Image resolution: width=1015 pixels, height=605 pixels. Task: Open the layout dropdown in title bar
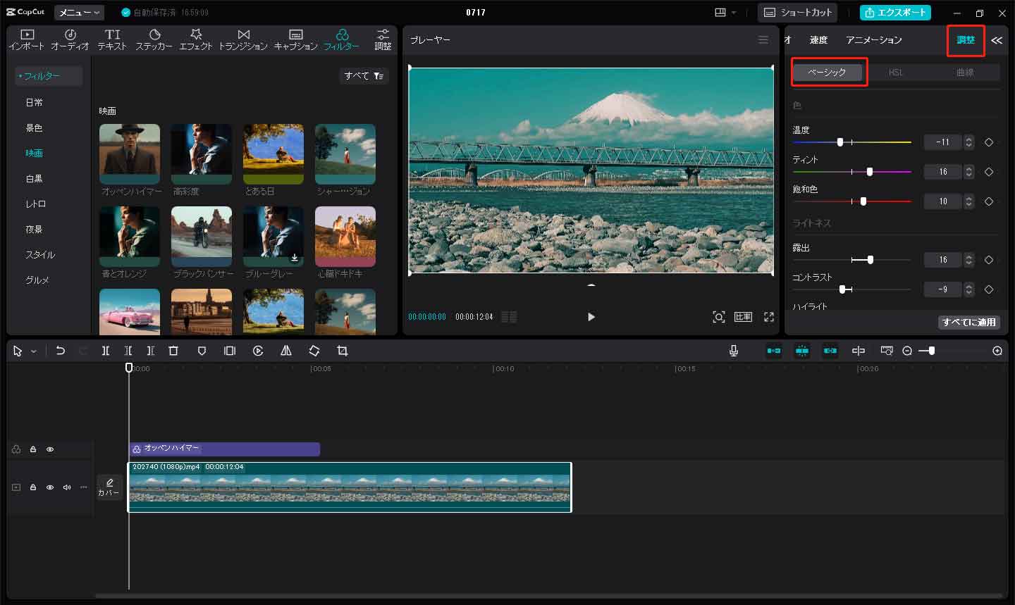pos(725,13)
